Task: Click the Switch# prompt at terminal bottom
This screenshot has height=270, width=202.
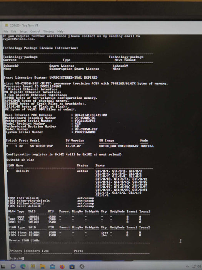Action: click(16, 258)
